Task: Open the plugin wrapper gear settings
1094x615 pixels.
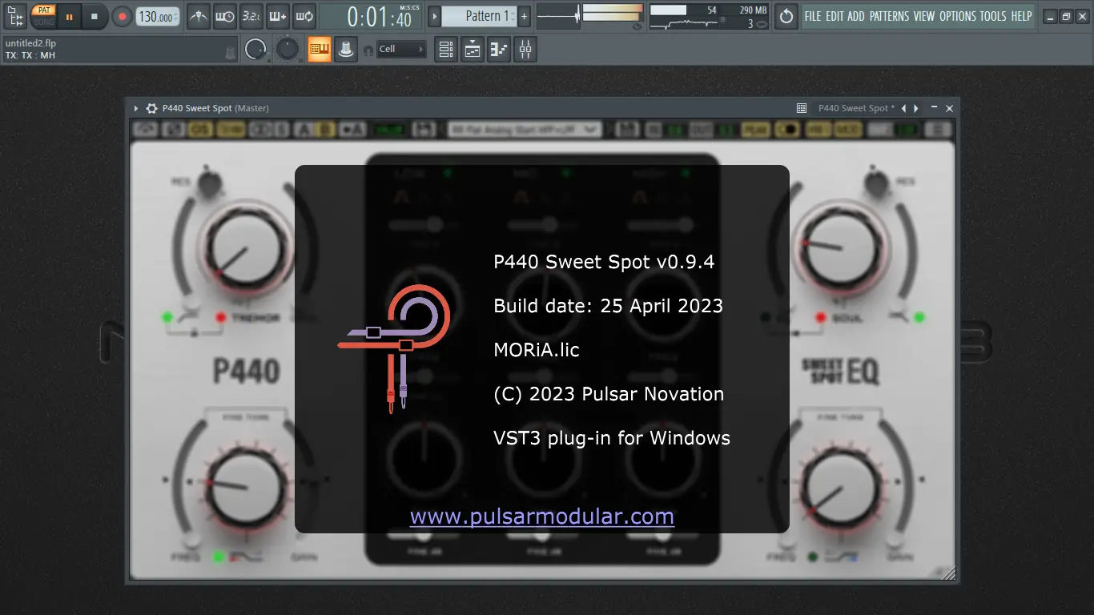Action: coord(151,108)
